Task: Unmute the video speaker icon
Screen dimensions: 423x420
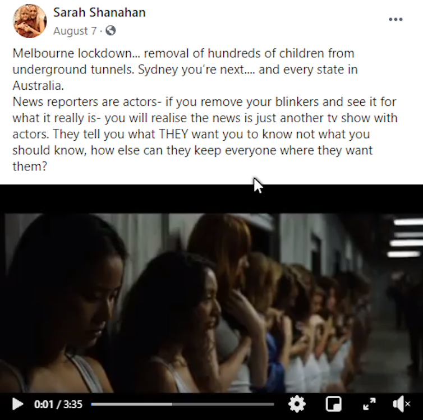Action: tap(402, 404)
